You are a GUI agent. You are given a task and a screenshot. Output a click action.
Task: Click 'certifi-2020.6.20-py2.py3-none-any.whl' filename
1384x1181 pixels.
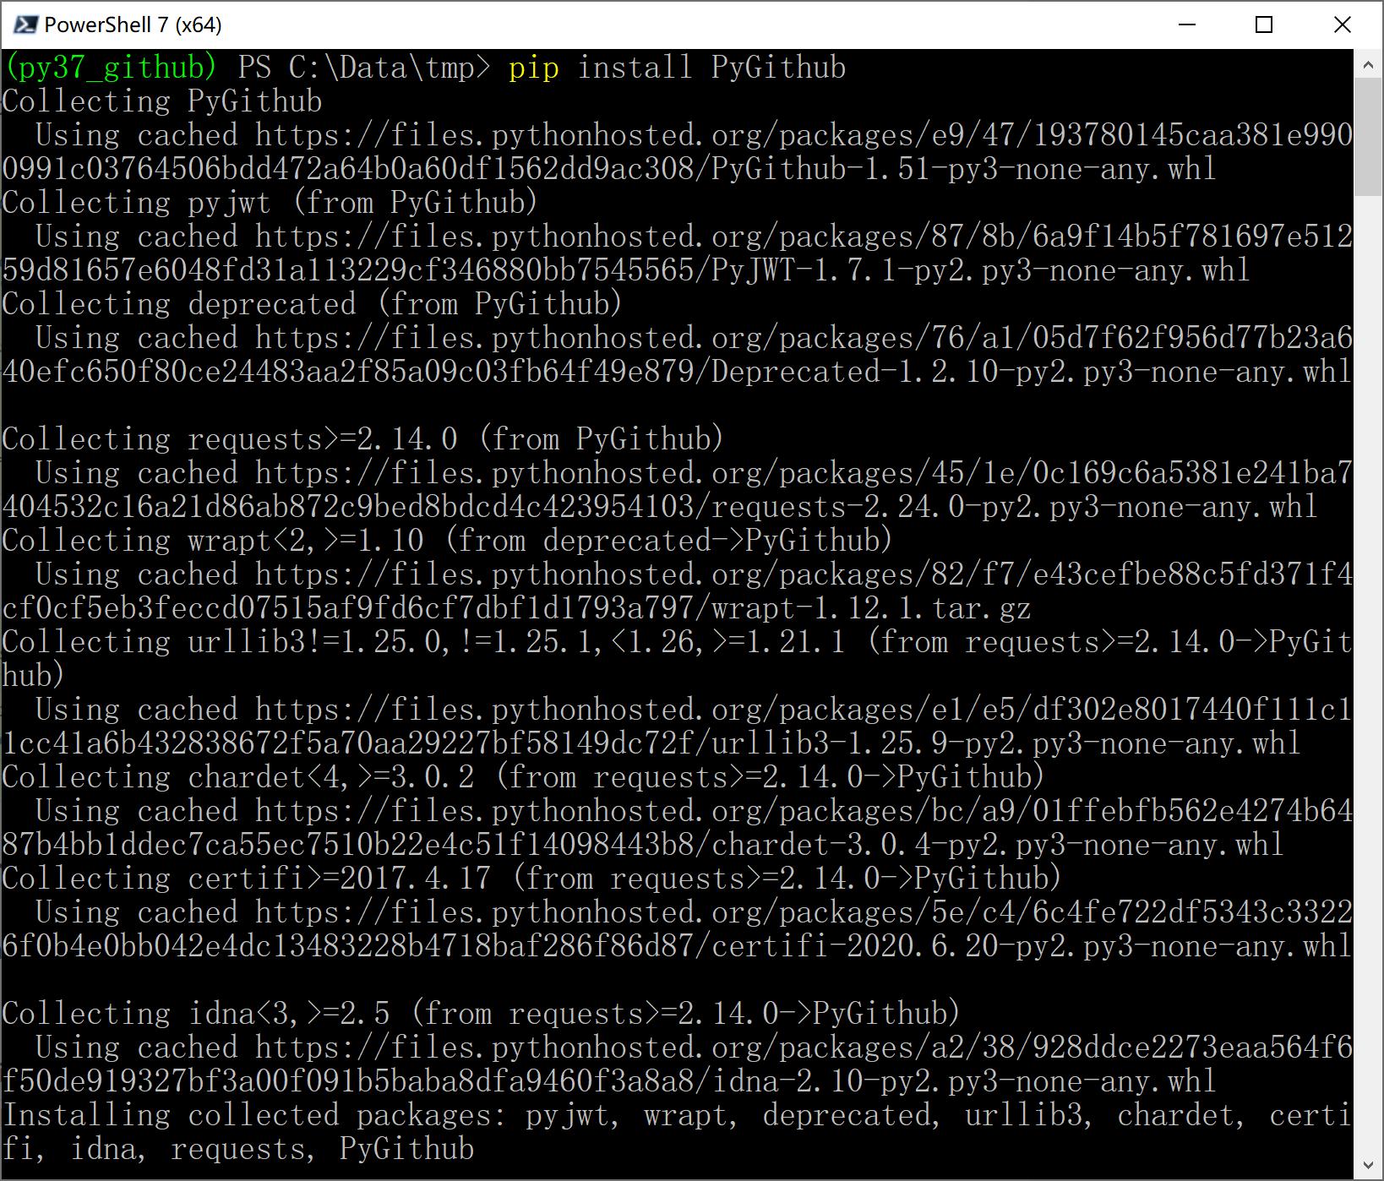point(1031,946)
